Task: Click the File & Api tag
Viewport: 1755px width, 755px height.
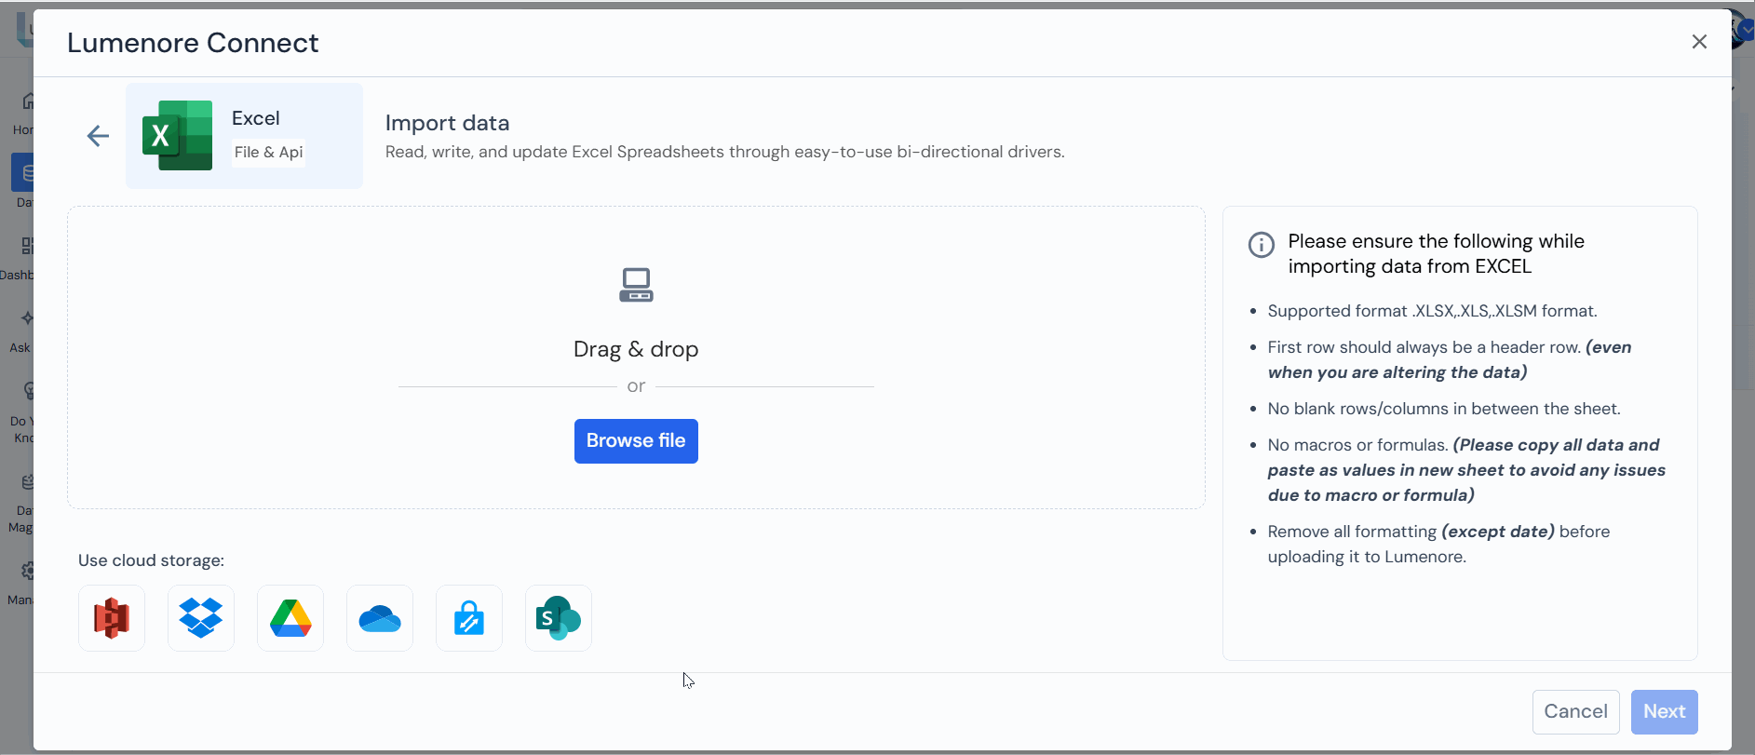Action: (268, 153)
